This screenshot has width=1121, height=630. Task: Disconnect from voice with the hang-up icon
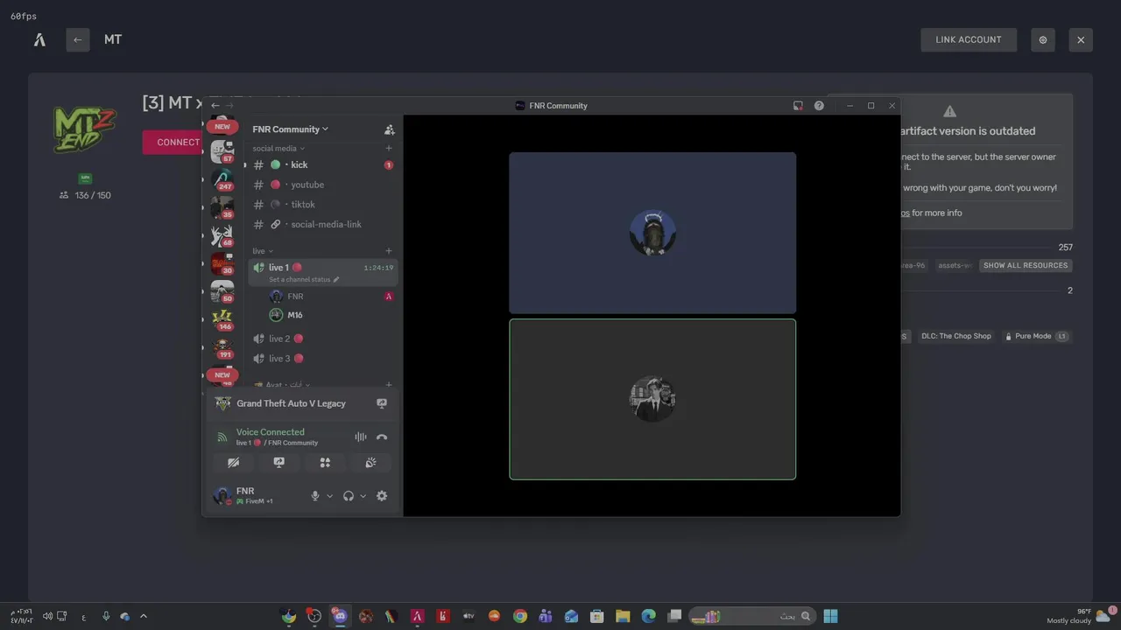(x=382, y=437)
